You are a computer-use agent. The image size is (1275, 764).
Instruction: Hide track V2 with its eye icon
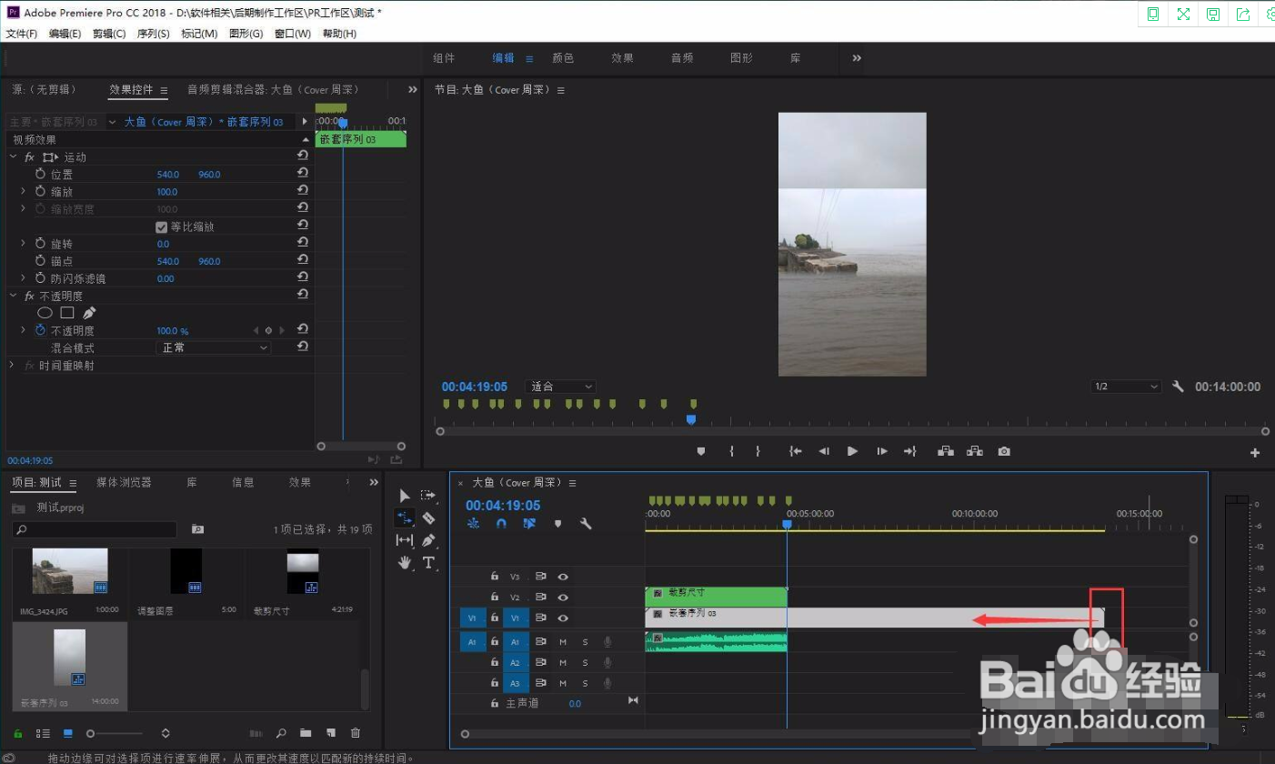(x=563, y=598)
